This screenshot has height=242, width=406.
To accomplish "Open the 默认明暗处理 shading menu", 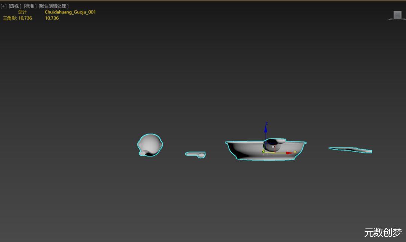I will 54,6.
